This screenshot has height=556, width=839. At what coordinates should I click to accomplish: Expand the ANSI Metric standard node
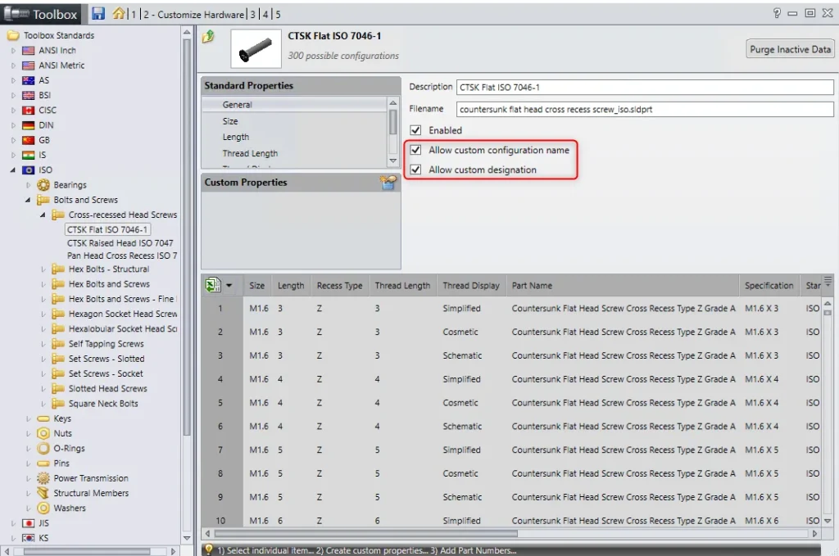coord(13,66)
